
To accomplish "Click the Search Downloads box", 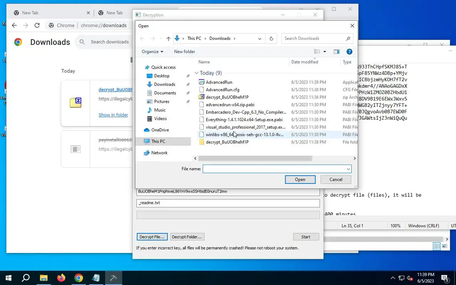I will (317, 38).
